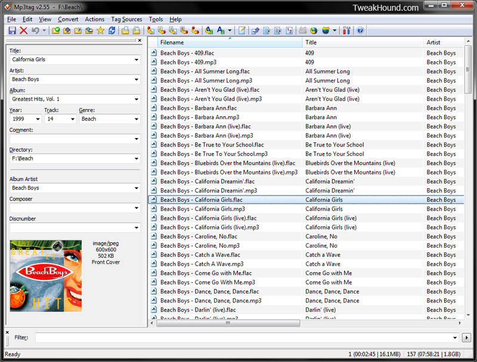Click the horizontal scrollbar thumb of file list
The image size is (477, 362).
228,323
